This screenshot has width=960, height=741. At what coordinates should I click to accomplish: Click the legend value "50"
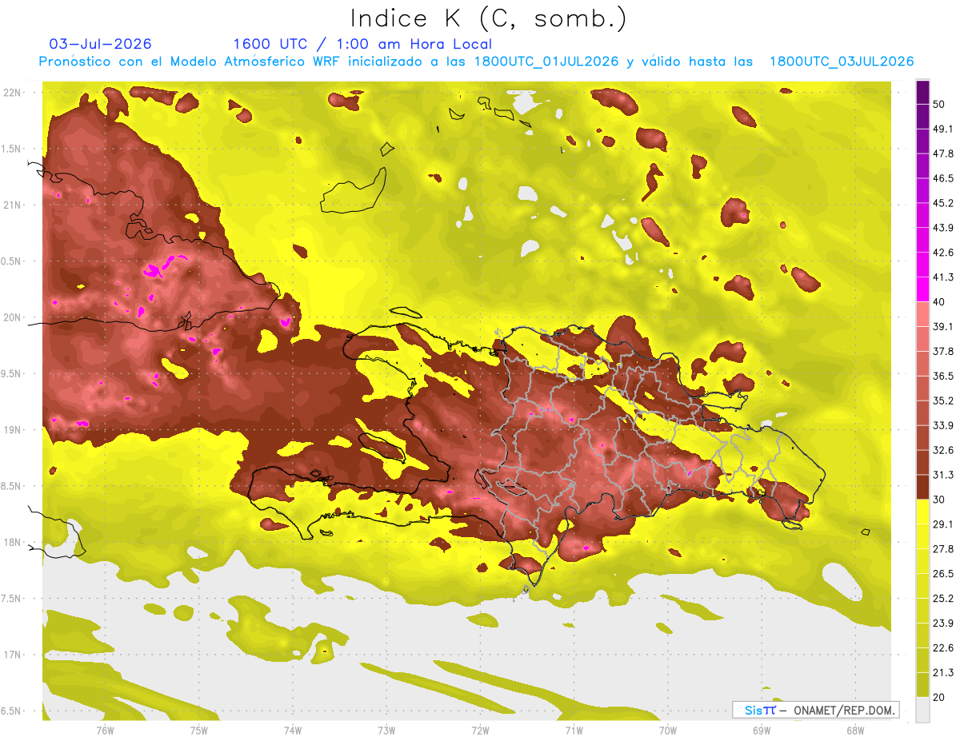click(939, 105)
